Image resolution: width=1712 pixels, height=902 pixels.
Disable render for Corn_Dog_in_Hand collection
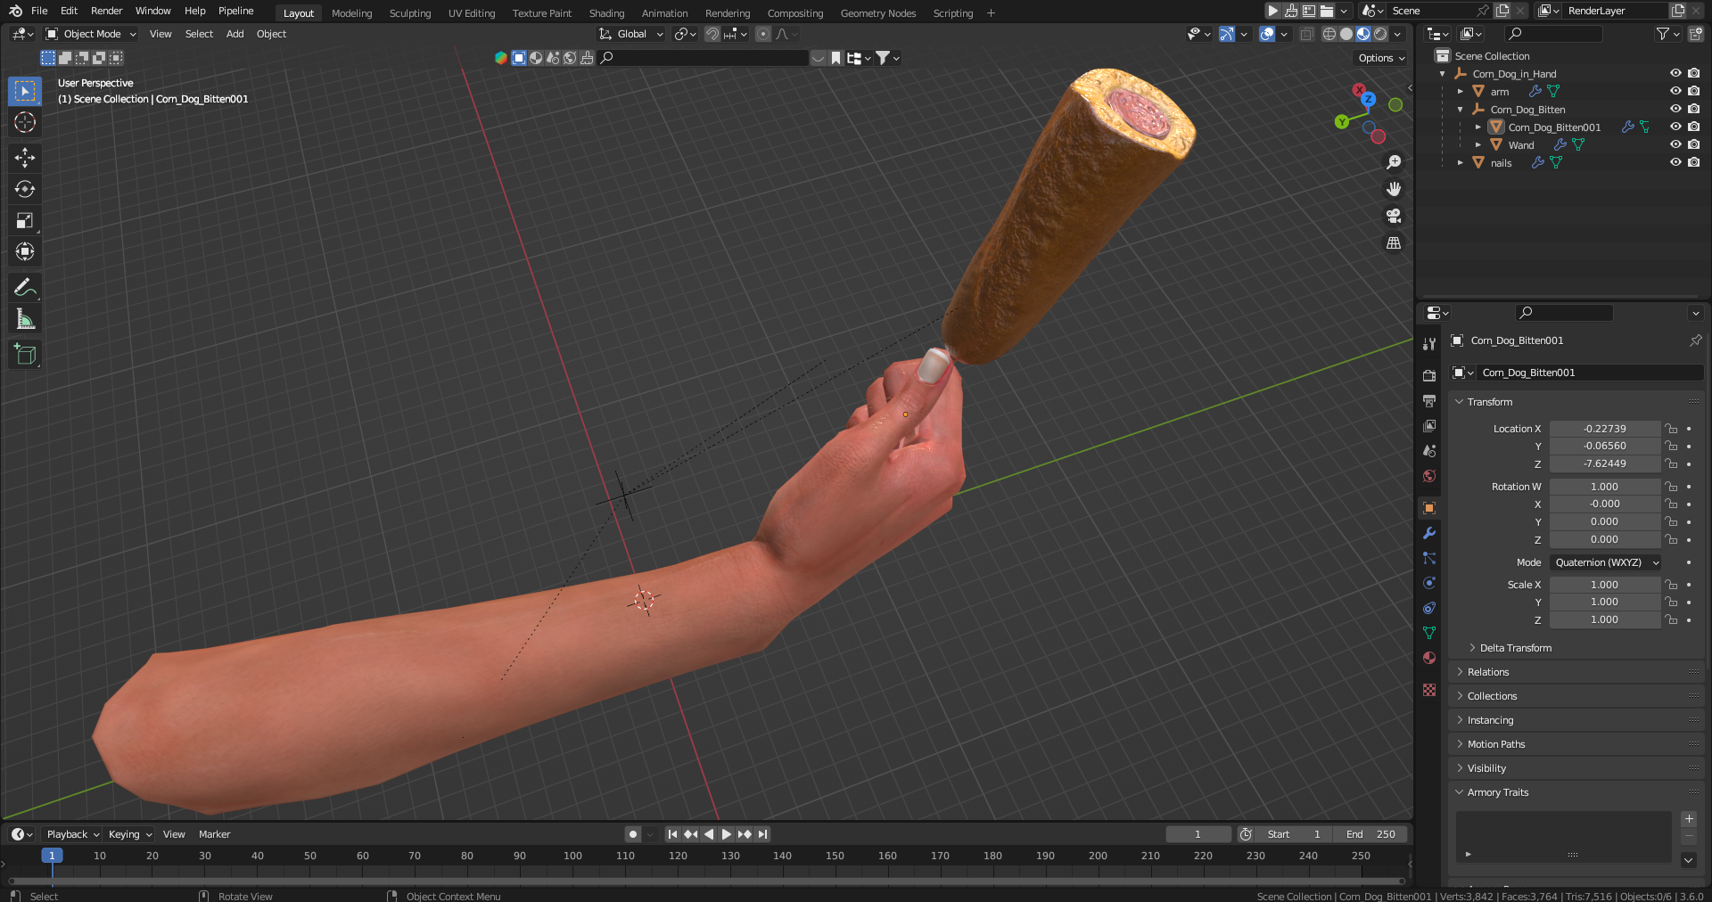click(x=1693, y=73)
